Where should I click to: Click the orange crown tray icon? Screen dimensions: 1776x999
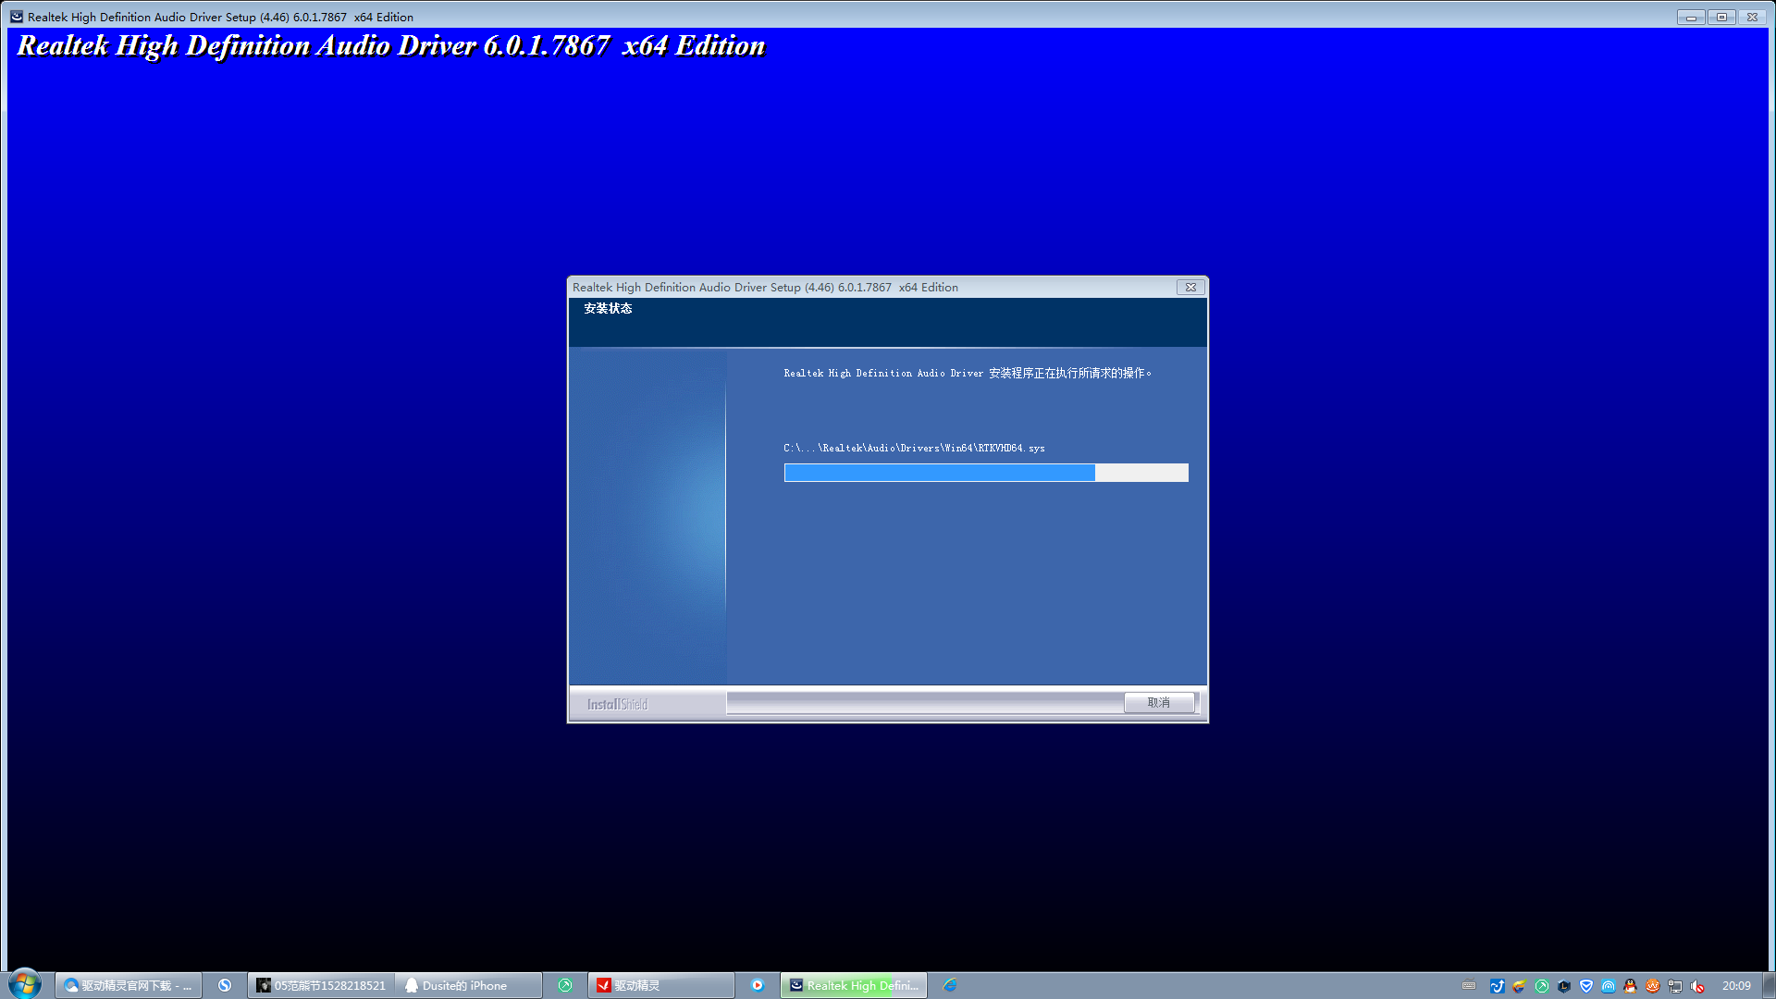point(1652,986)
